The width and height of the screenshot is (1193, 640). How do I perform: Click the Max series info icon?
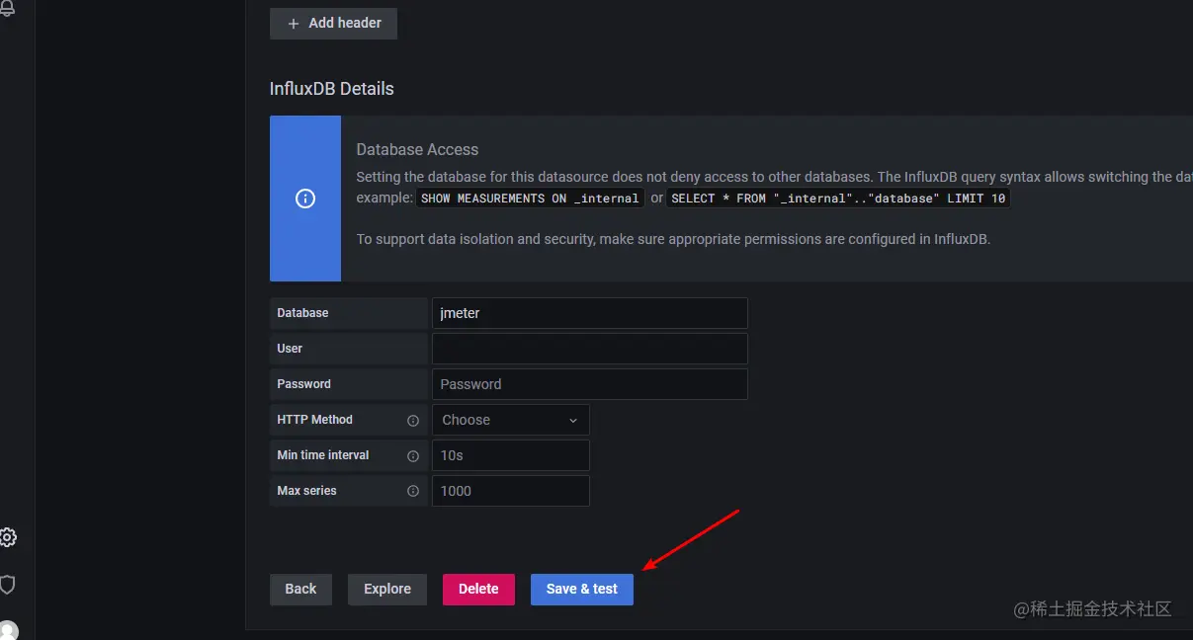413,491
